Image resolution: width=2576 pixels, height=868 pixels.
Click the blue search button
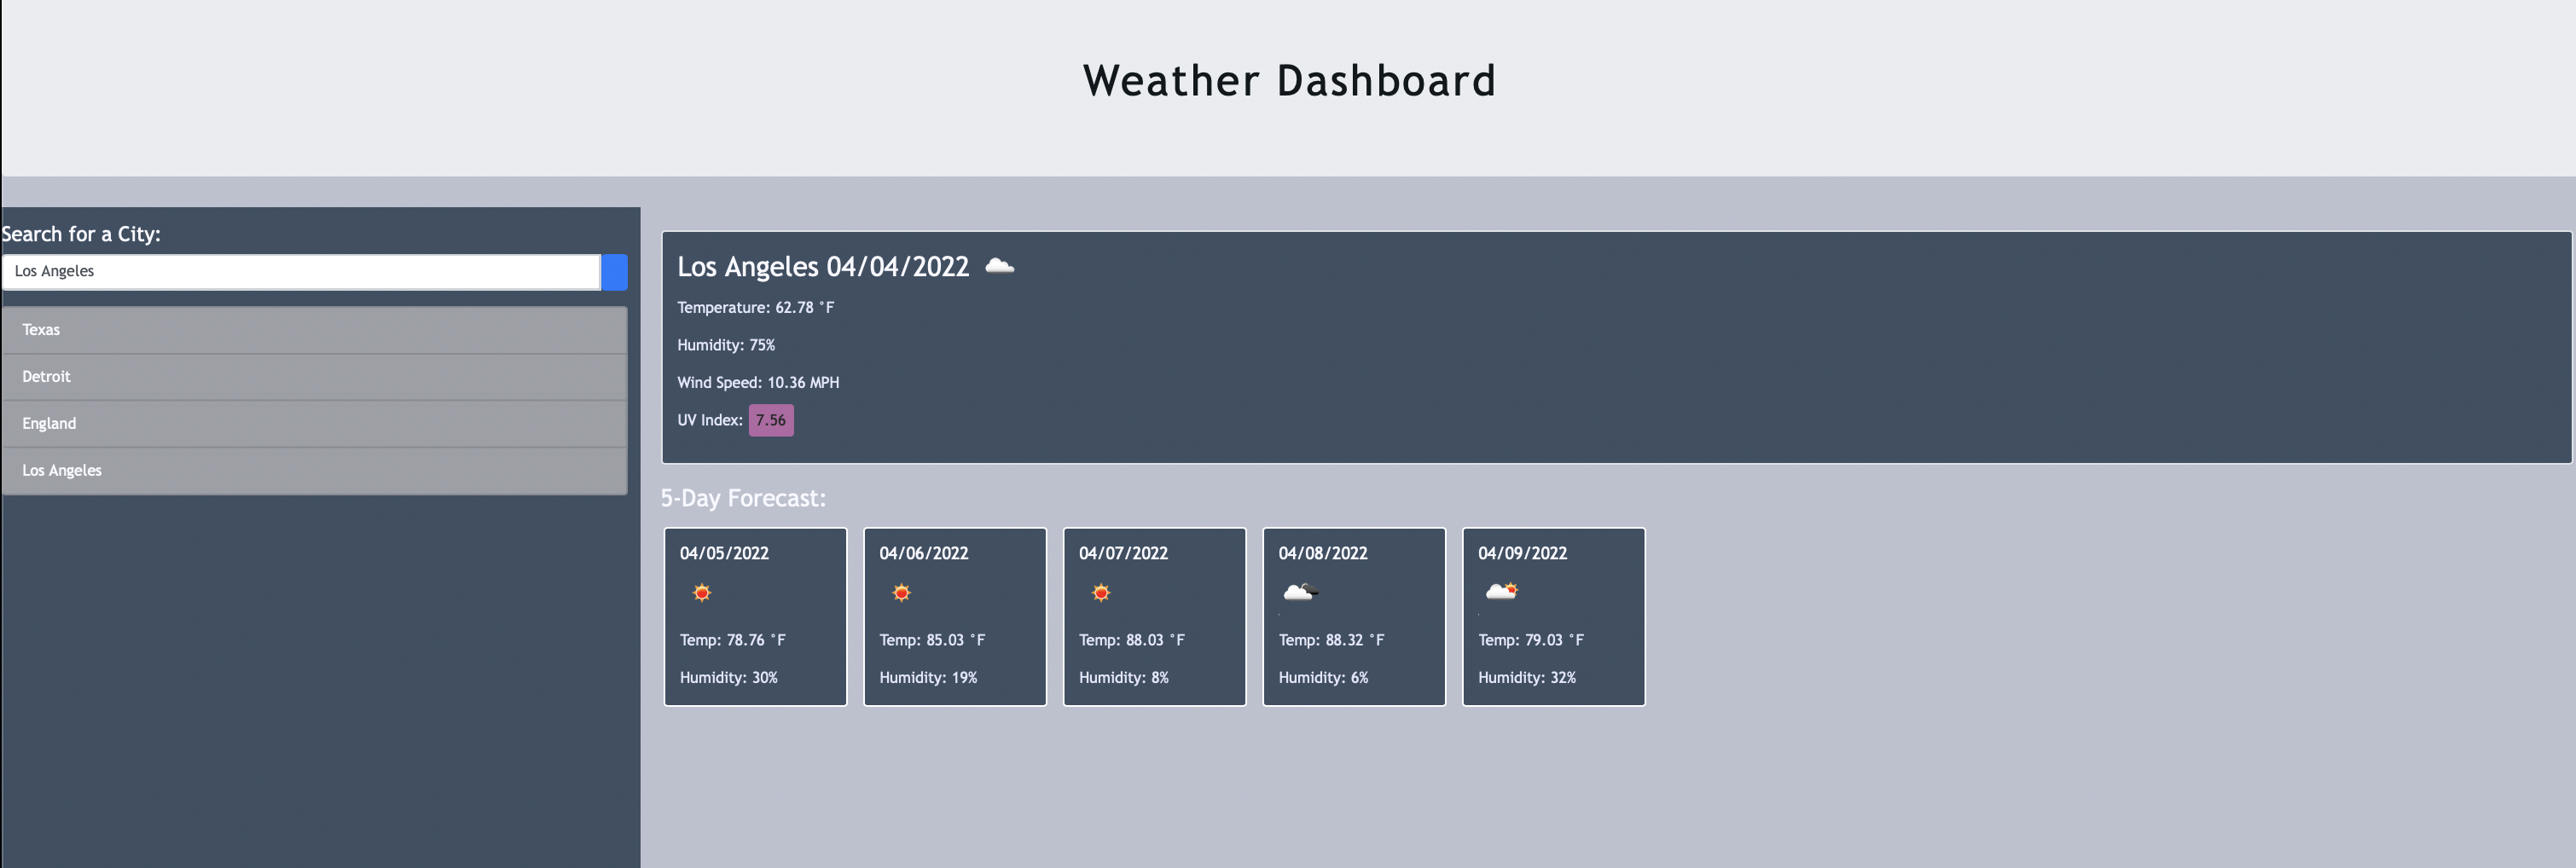coord(614,271)
